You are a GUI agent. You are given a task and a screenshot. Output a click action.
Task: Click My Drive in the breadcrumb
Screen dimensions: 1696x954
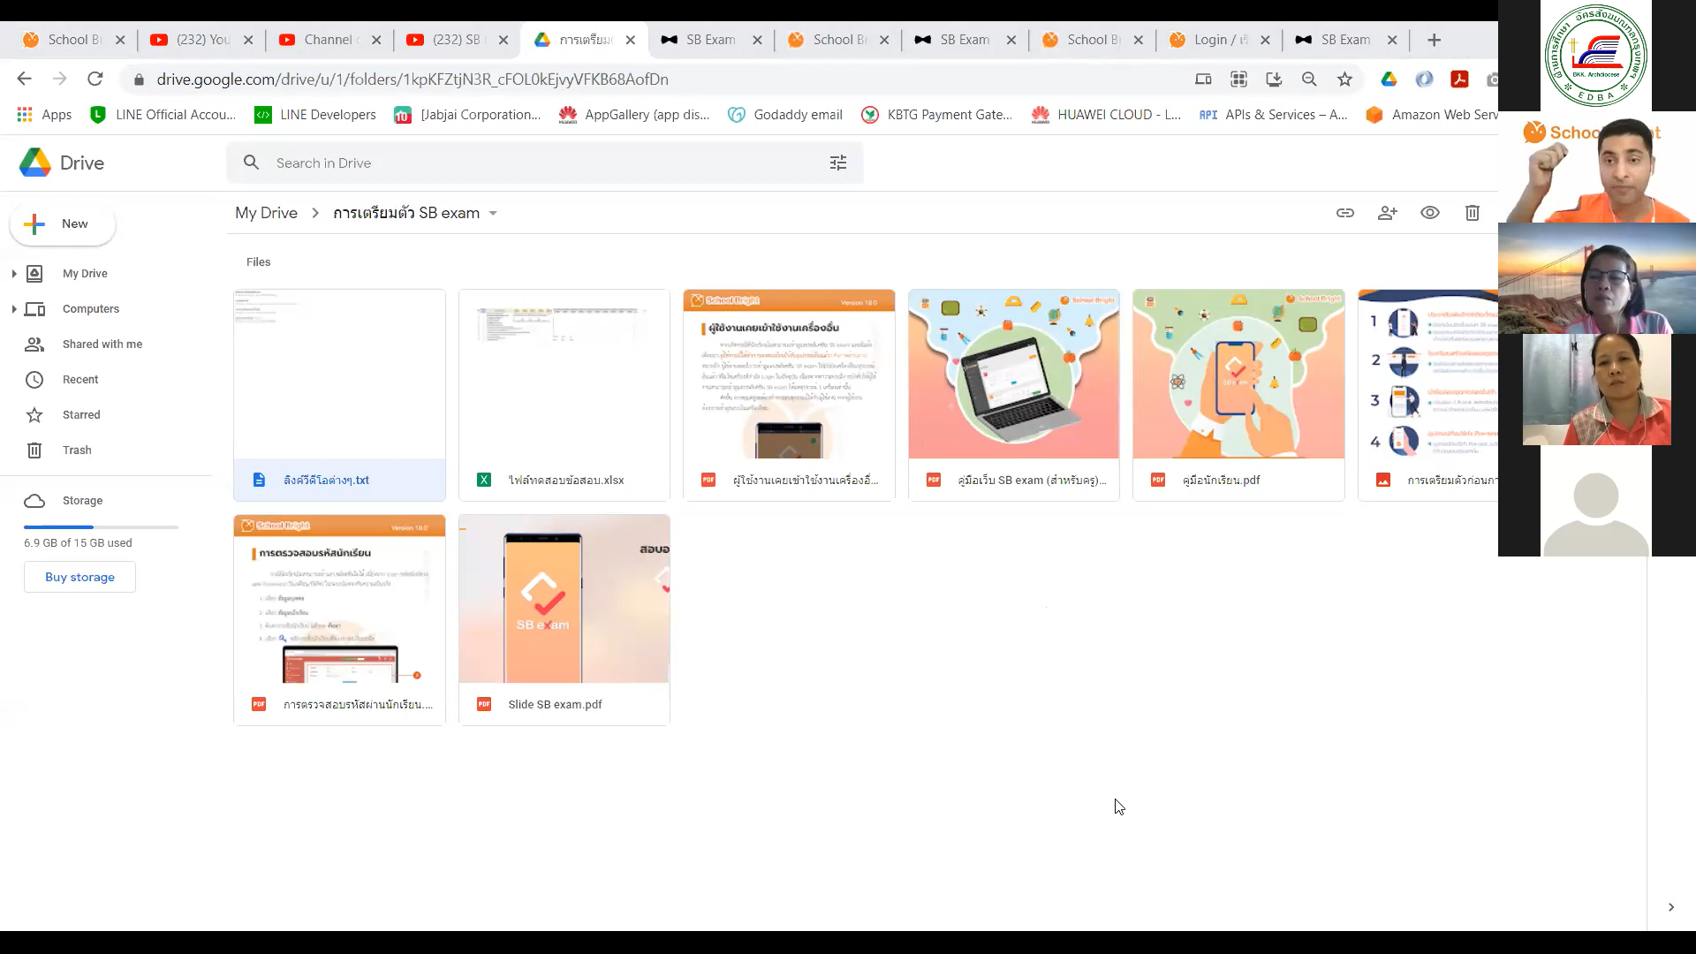point(266,213)
